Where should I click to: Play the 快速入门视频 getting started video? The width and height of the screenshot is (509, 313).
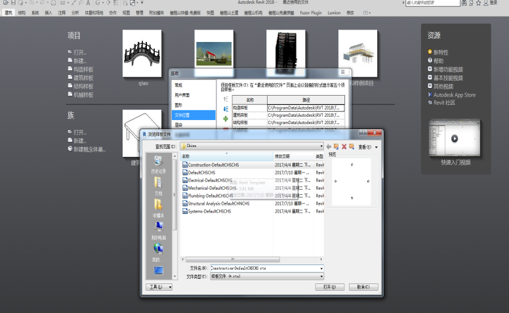pos(455,138)
